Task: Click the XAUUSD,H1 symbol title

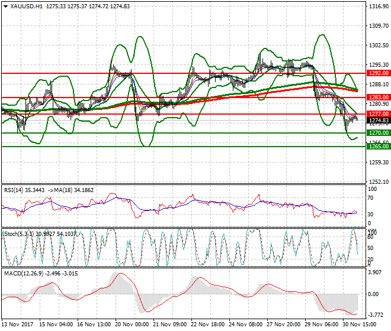Action: tap(25, 6)
